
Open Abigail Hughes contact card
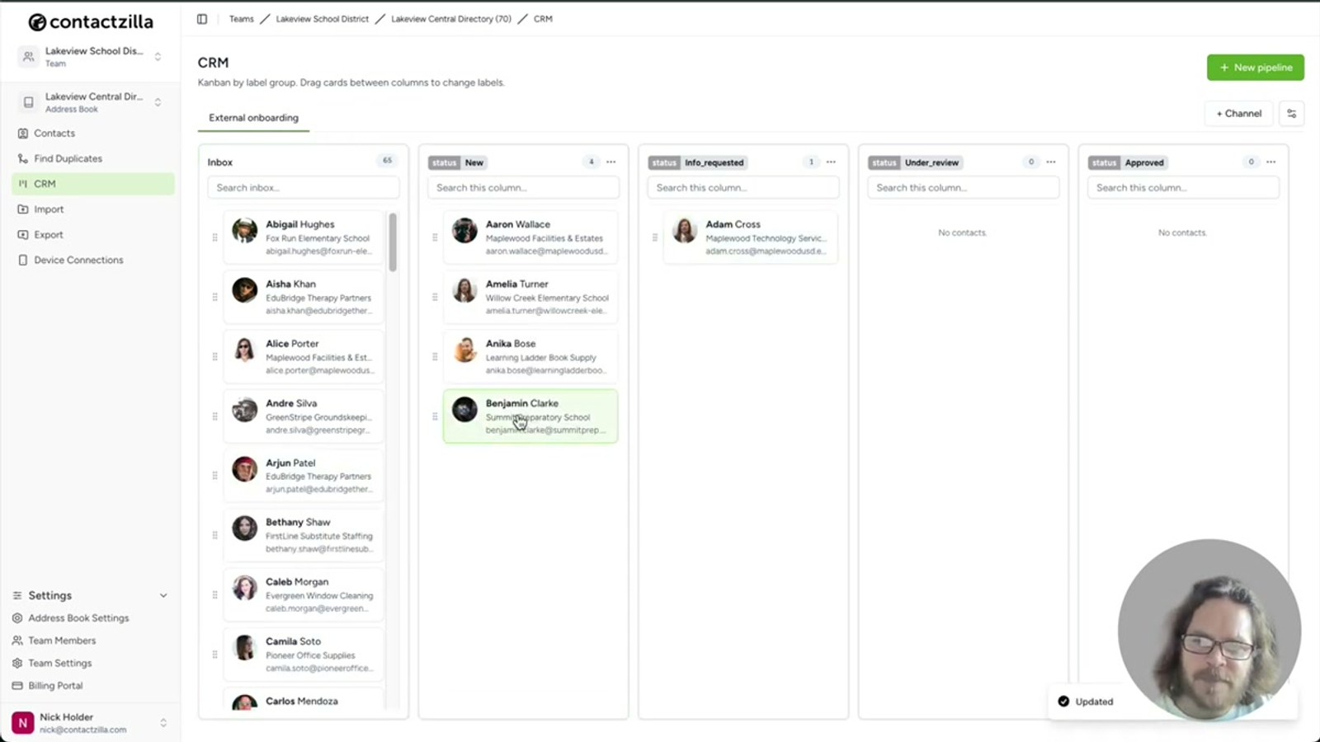304,237
